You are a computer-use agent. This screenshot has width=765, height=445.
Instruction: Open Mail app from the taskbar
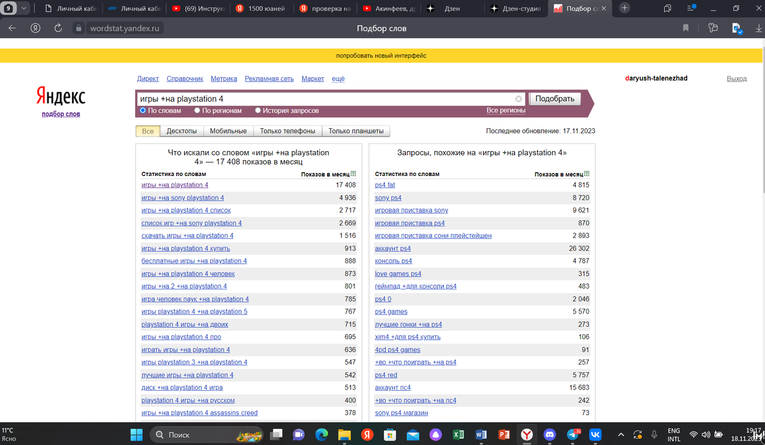(x=412, y=434)
